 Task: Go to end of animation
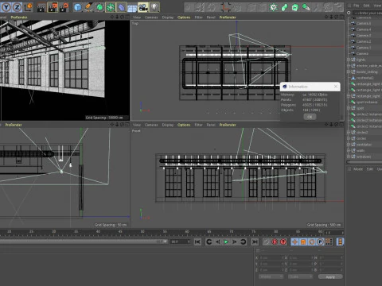coord(255,242)
